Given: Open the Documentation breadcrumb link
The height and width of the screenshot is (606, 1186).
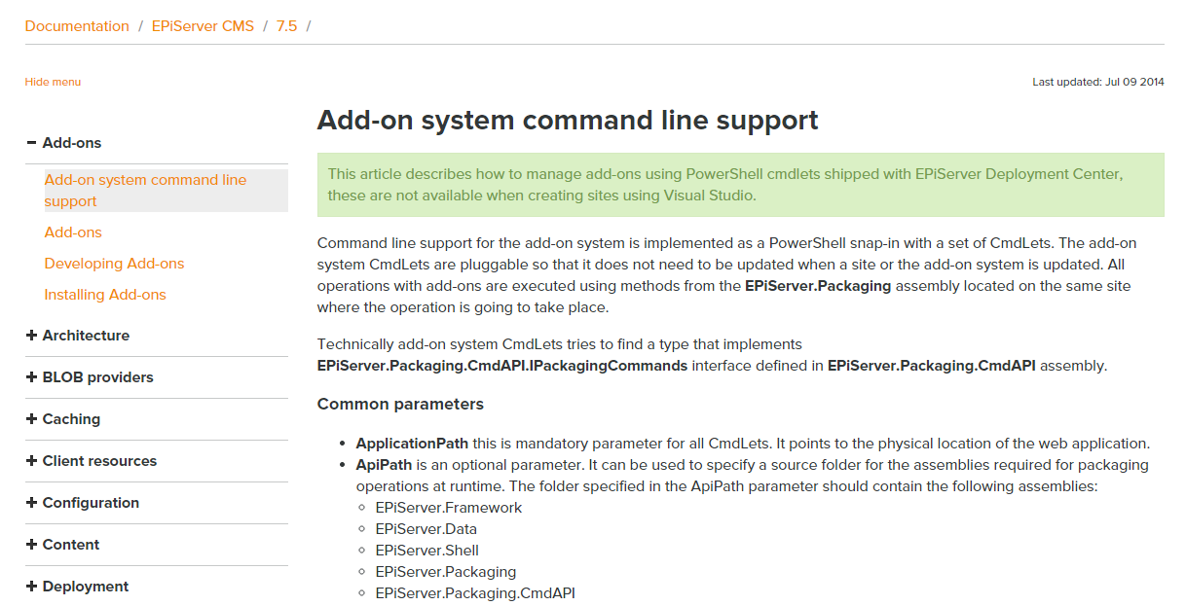Looking at the screenshot, I should click(77, 26).
